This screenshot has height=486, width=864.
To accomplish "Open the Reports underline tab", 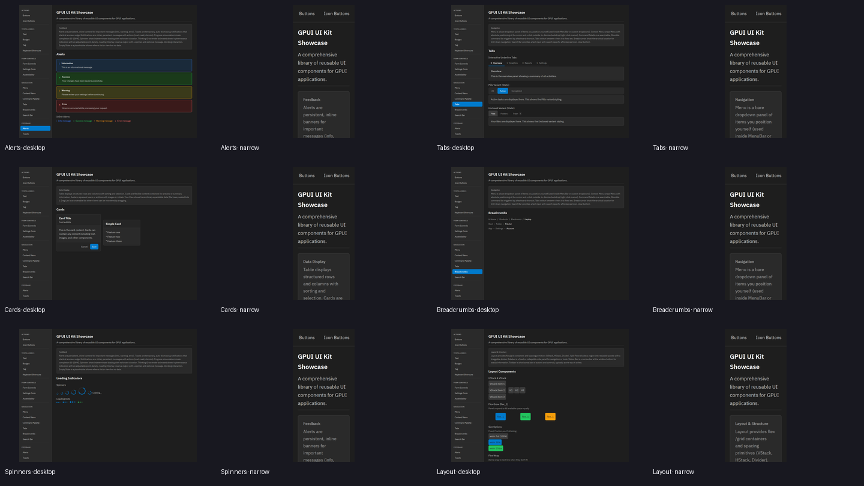I will coord(527,63).
